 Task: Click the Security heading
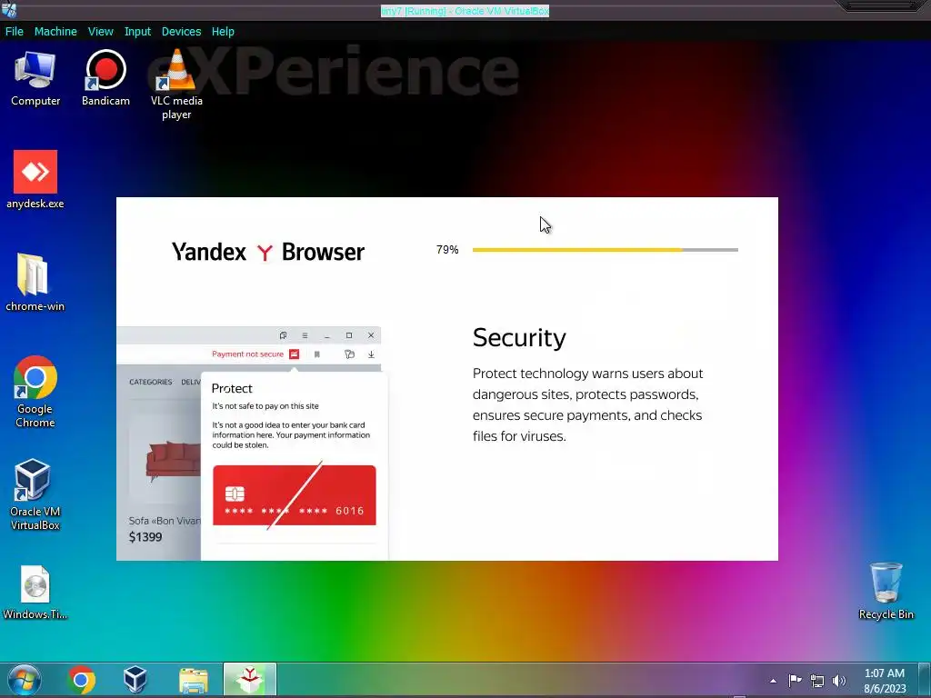pos(519,338)
